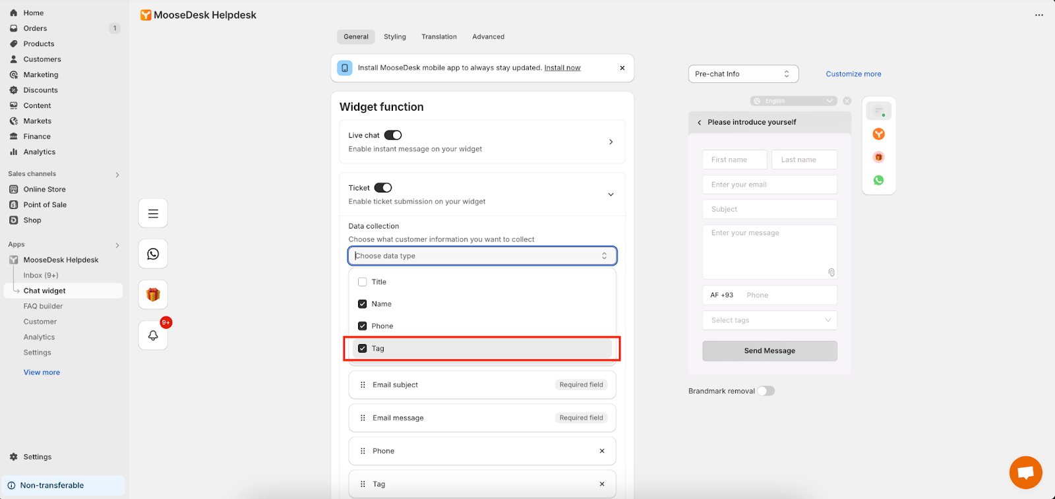Toggle the Ticket switch
The width and height of the screenshot is (1055, 499).
383,188
